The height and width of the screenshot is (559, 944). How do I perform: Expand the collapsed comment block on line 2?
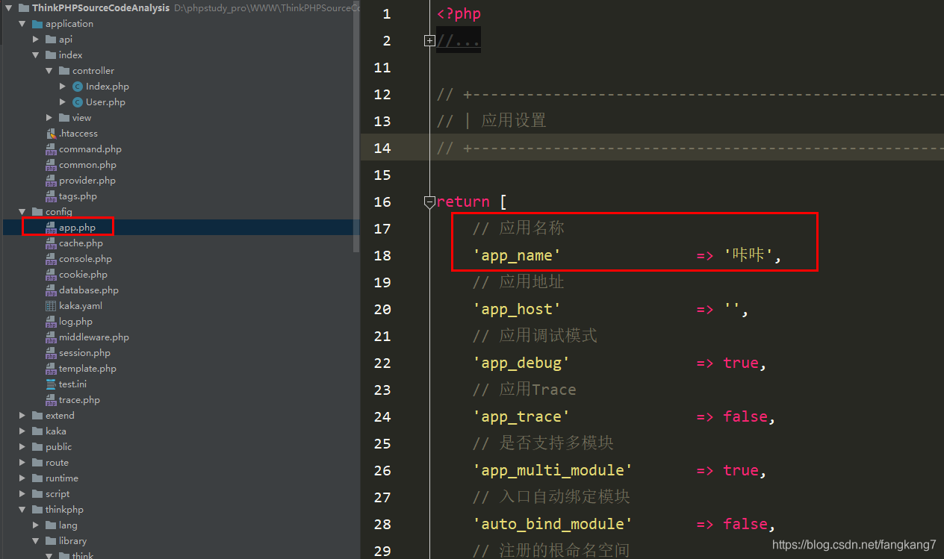click(x=429, y=40)
